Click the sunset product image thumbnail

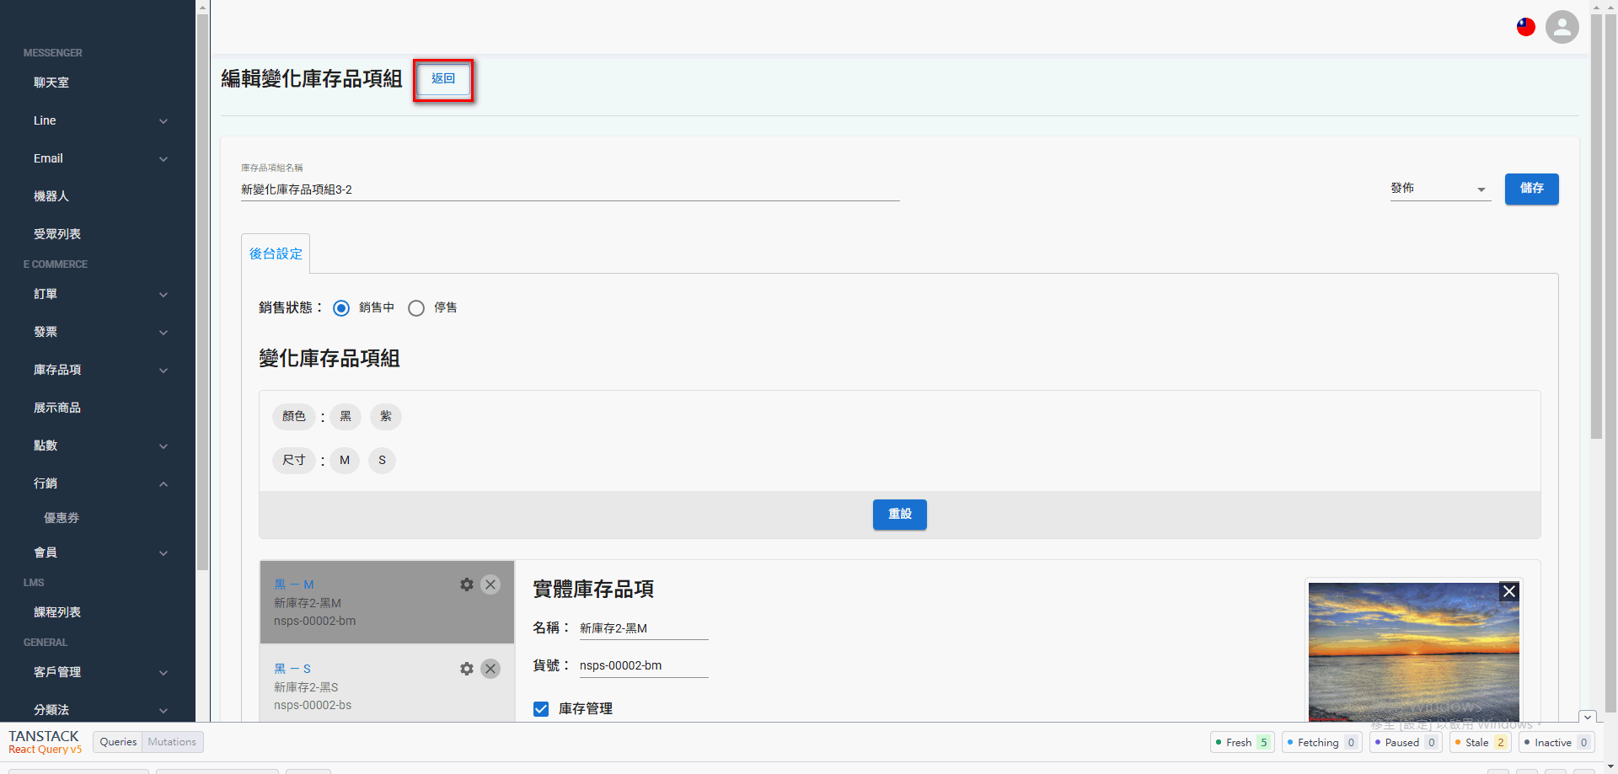point(1413,652)
